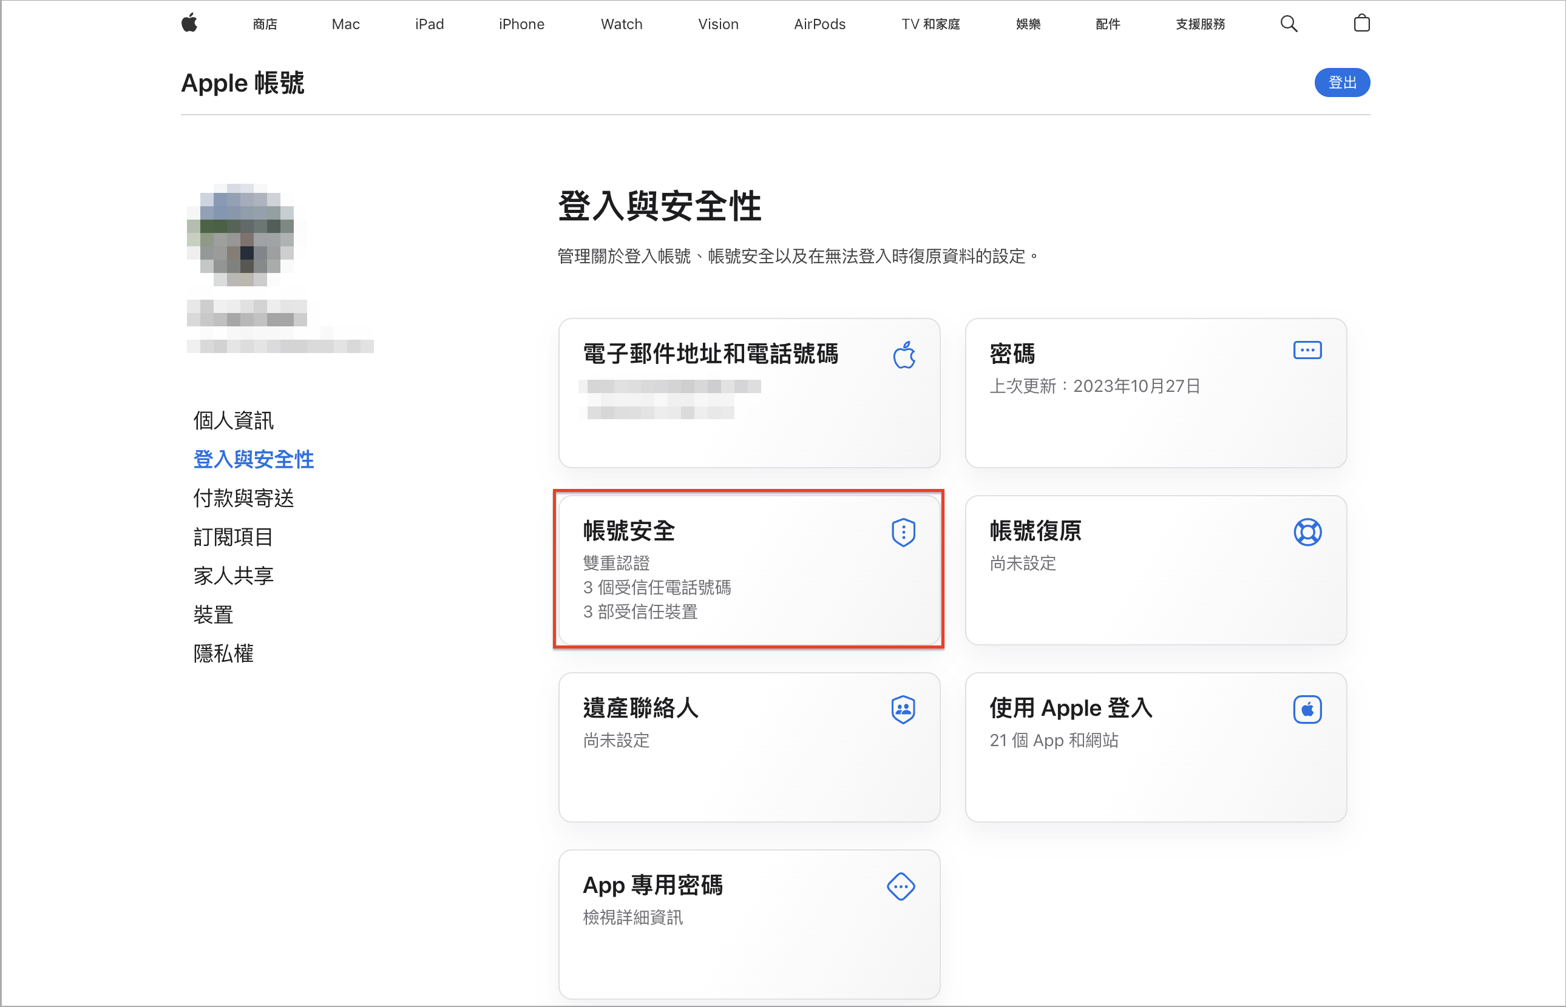The height and width of the screenshot is (1007, 1566).
Task: Open the shopping bag icon
Action: (x=1361, y=24)
